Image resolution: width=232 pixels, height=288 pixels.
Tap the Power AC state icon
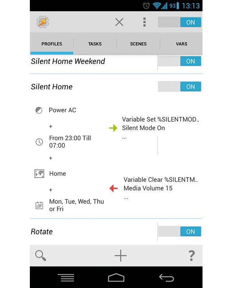(39, 111)
